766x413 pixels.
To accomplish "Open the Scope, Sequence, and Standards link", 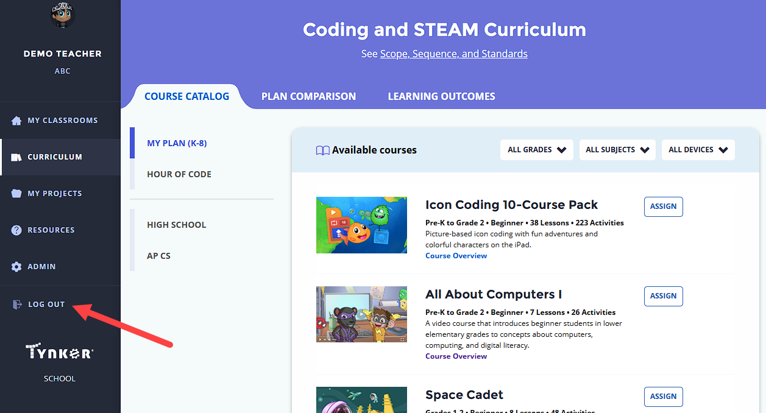I will (454, 54).
